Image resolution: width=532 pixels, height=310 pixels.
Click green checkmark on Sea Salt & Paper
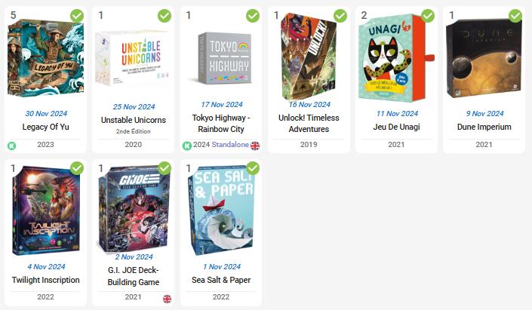(253, 168)
